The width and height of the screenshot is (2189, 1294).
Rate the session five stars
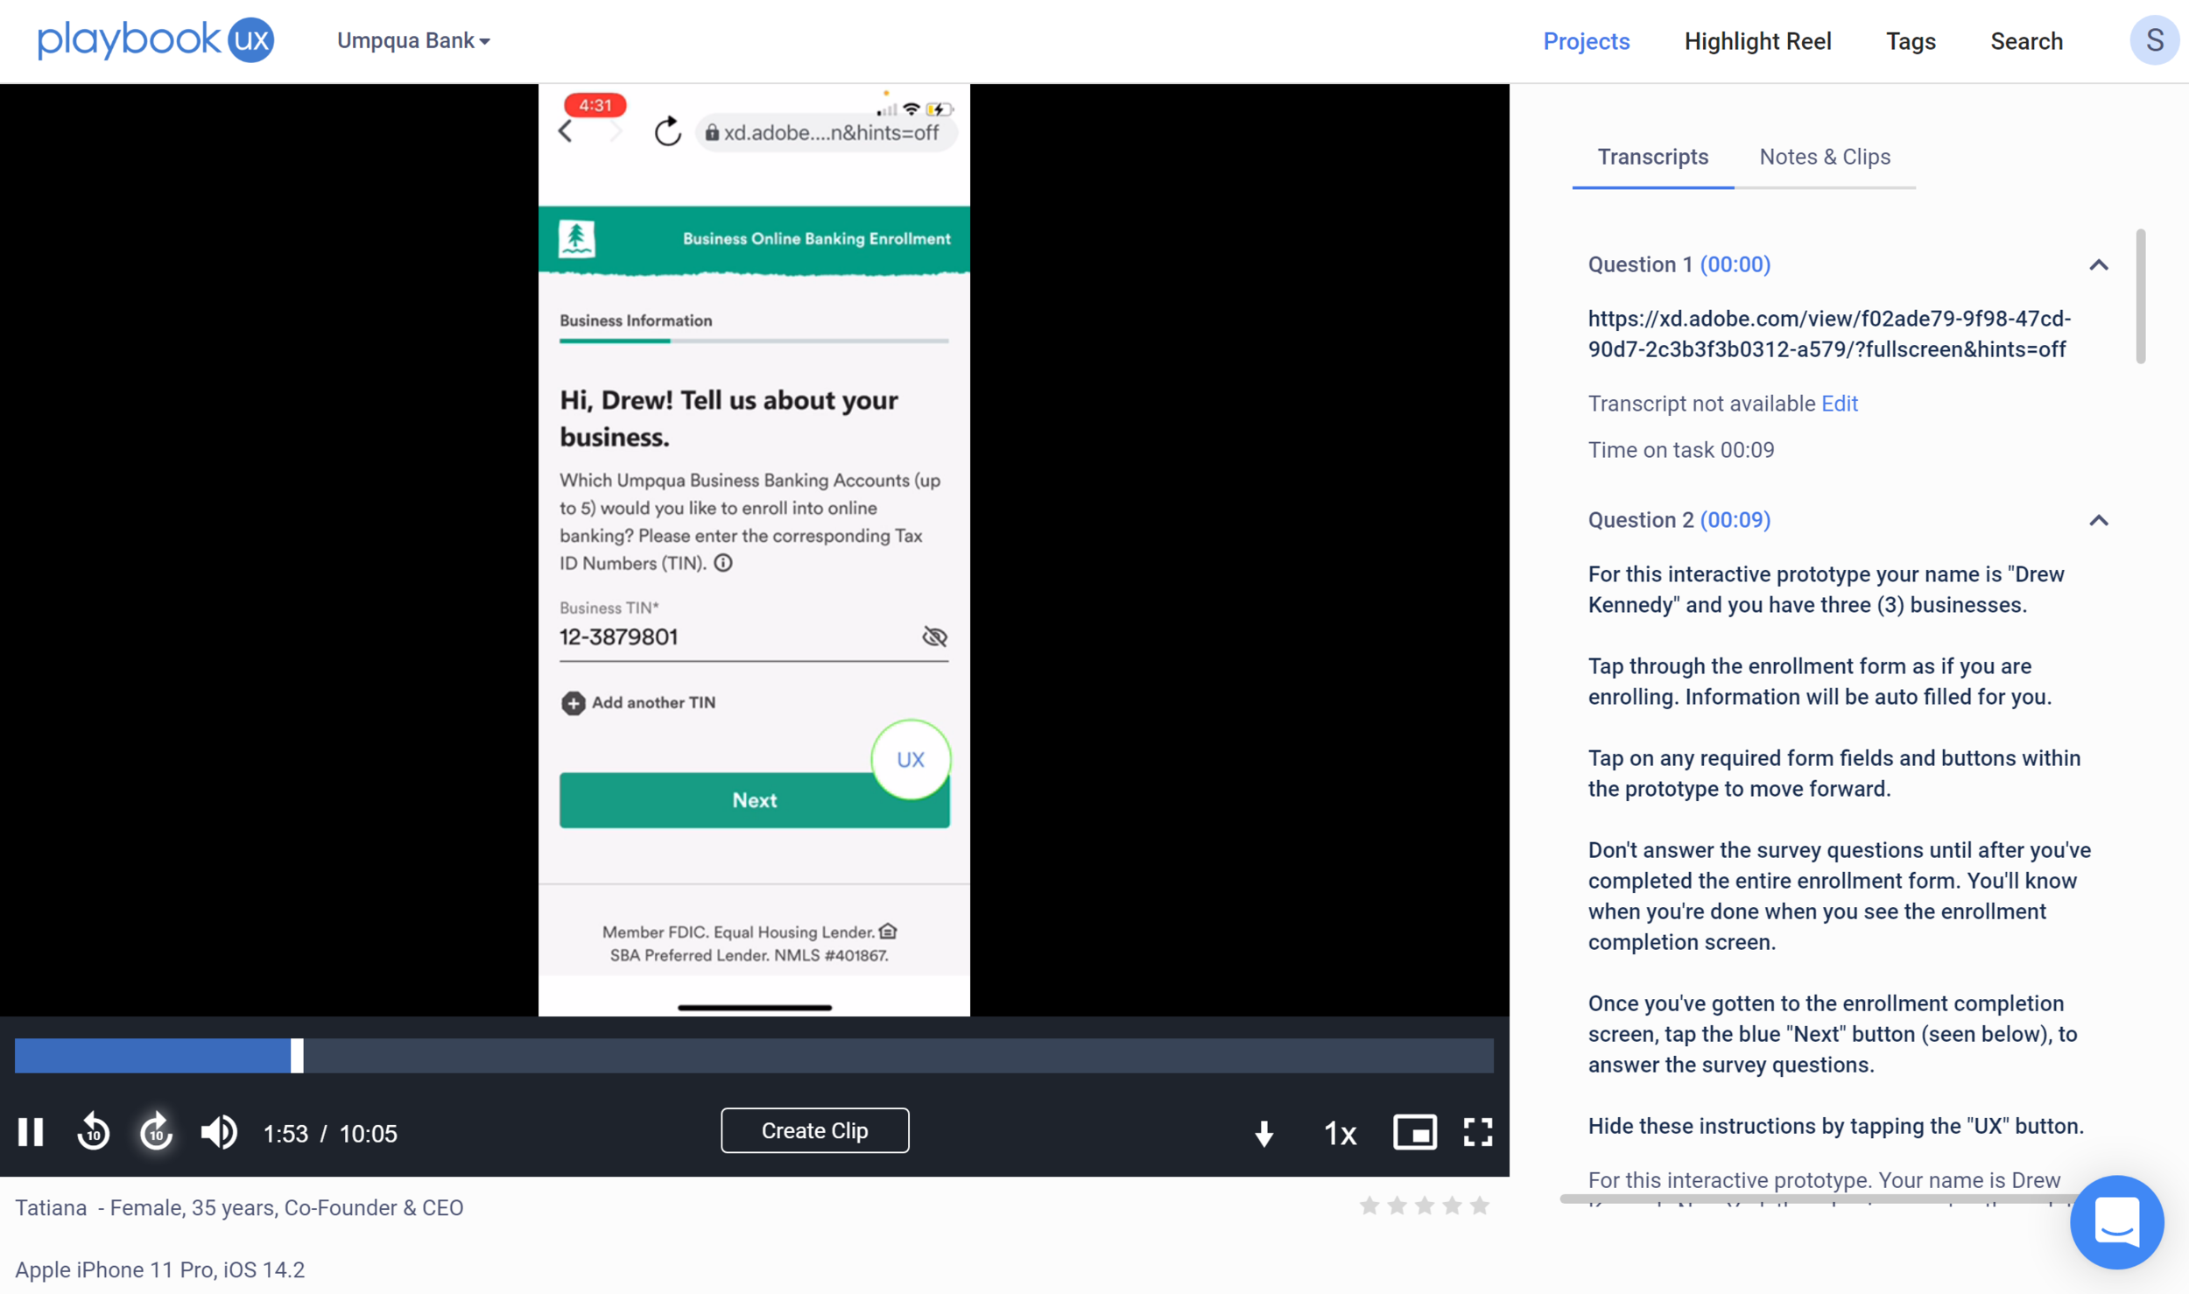[x=1479, y=1206]
